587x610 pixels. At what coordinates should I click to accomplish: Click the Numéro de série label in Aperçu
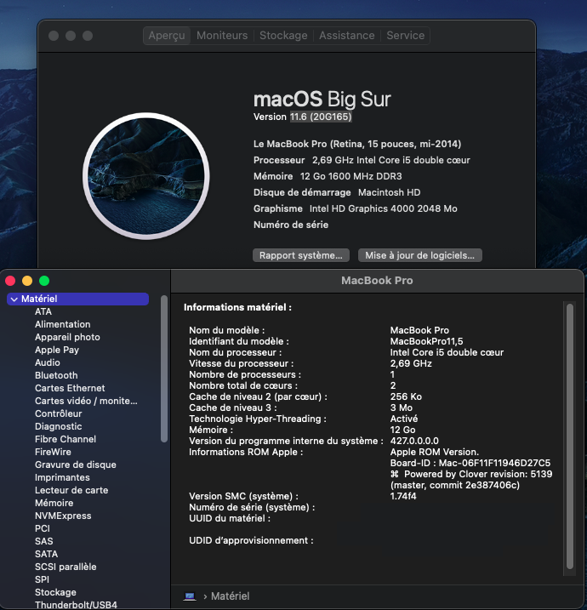pyautogui.click(x=291, y=225)
